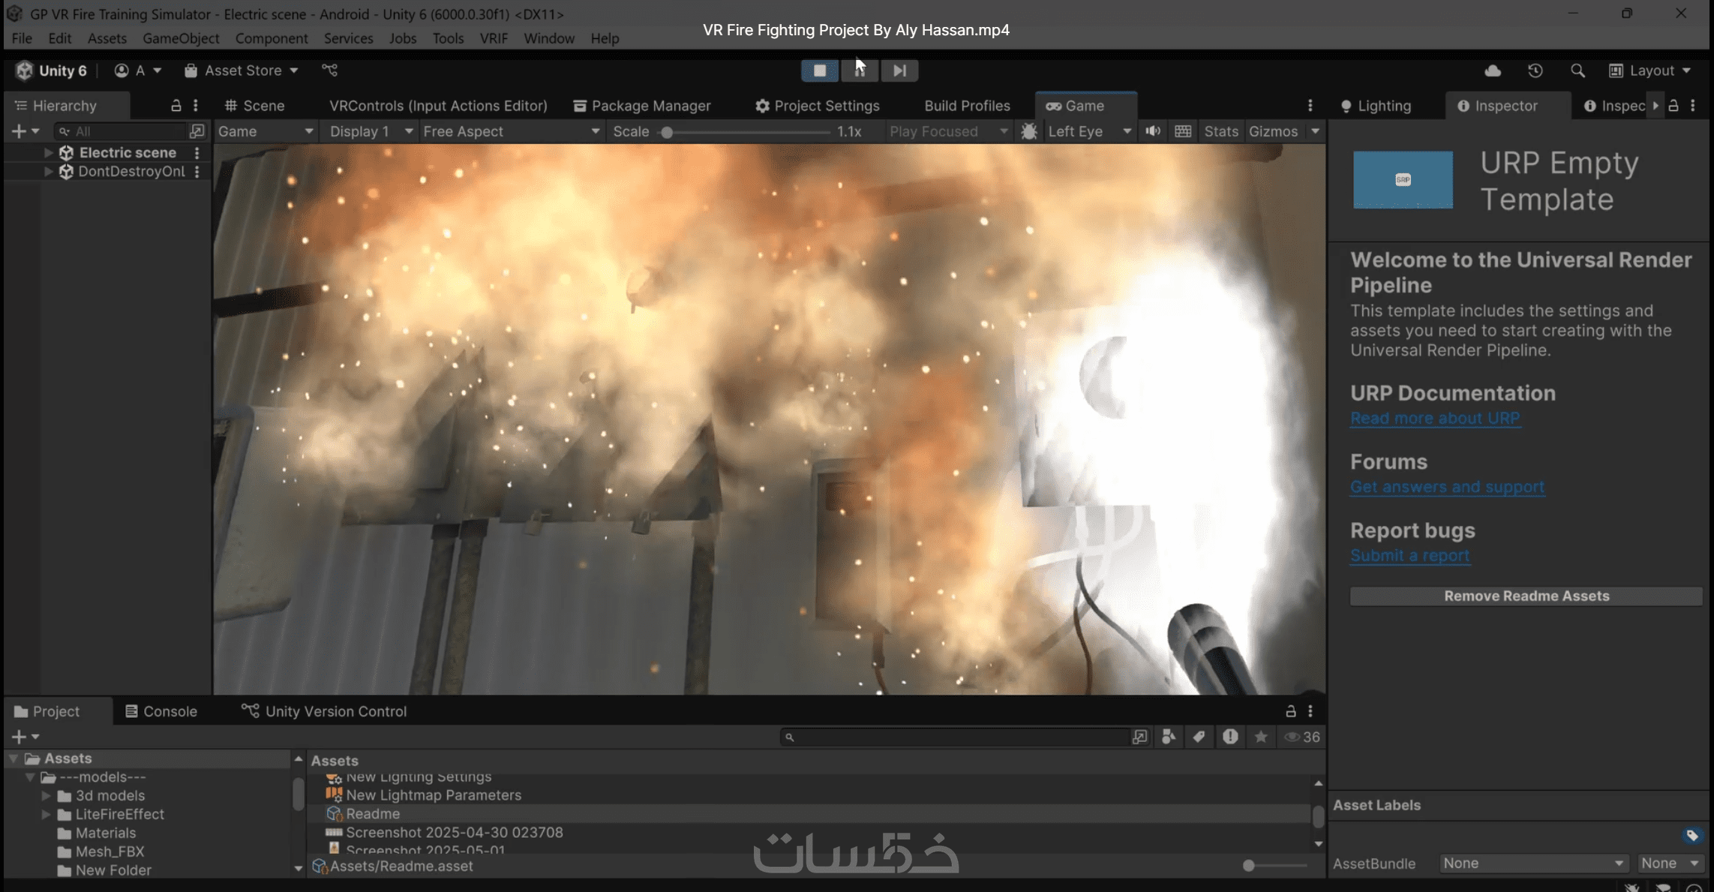The height and width of the screenshot is (892, 1714).
Task: Click Search by Label icon
Action: click(1199, 737)
